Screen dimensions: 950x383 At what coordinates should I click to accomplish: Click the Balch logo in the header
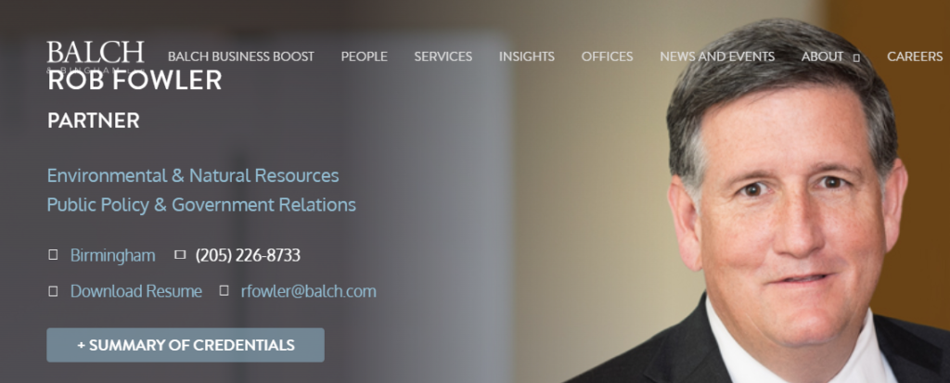[96, 57]
